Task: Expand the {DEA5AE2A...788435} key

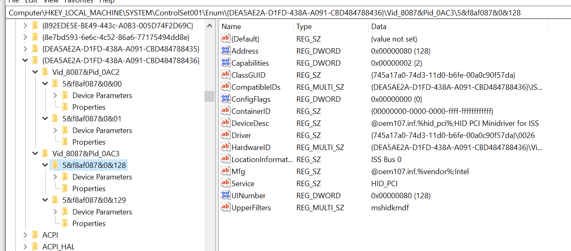Action: point(25,49)
